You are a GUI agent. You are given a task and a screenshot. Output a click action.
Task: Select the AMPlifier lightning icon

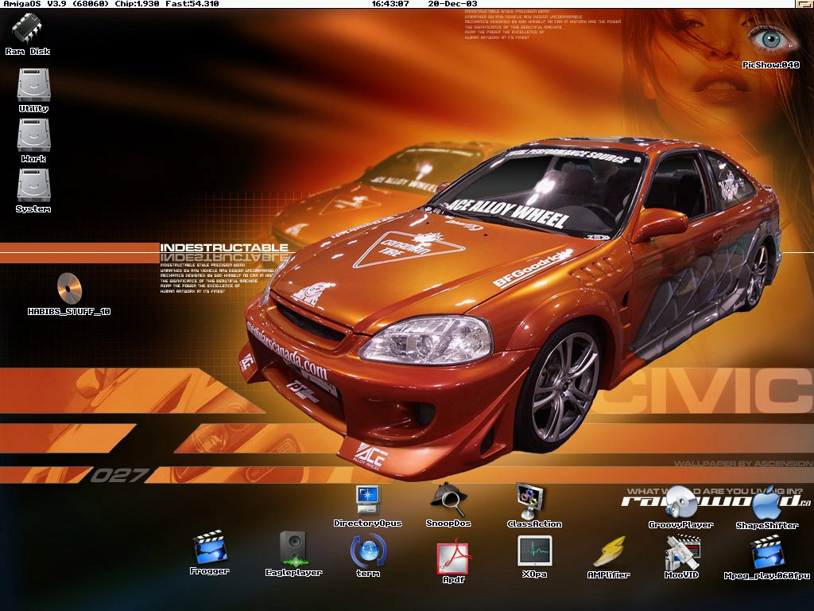609,552
